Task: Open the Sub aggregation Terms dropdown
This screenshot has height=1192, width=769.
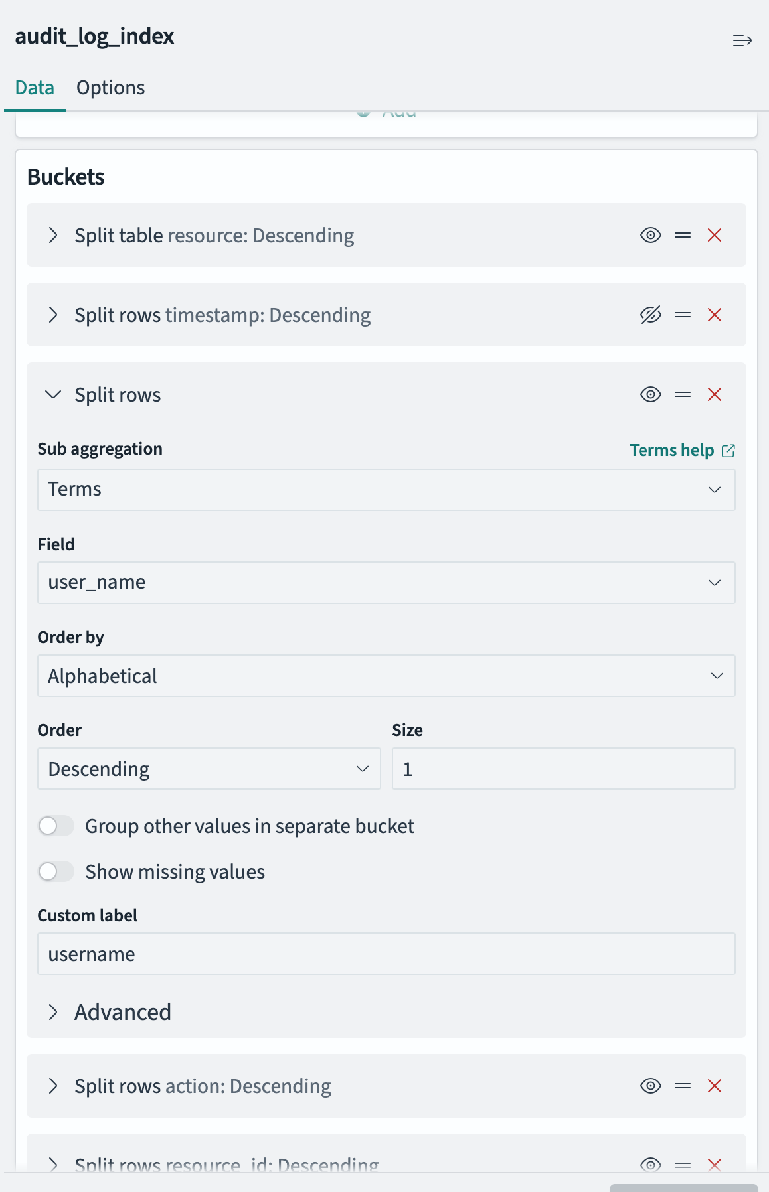Action: tap(386, 490)
